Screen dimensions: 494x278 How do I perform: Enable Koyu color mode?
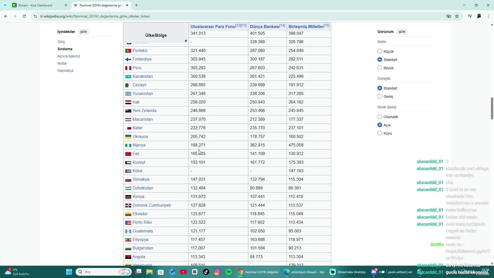coord(380,133)
